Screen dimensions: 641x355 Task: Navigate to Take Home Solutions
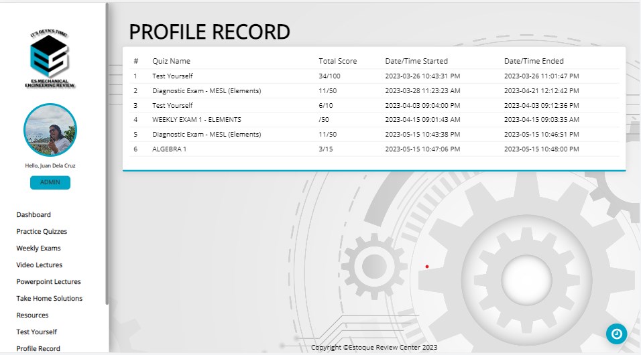pyautogui.click(x=50, y=298)
